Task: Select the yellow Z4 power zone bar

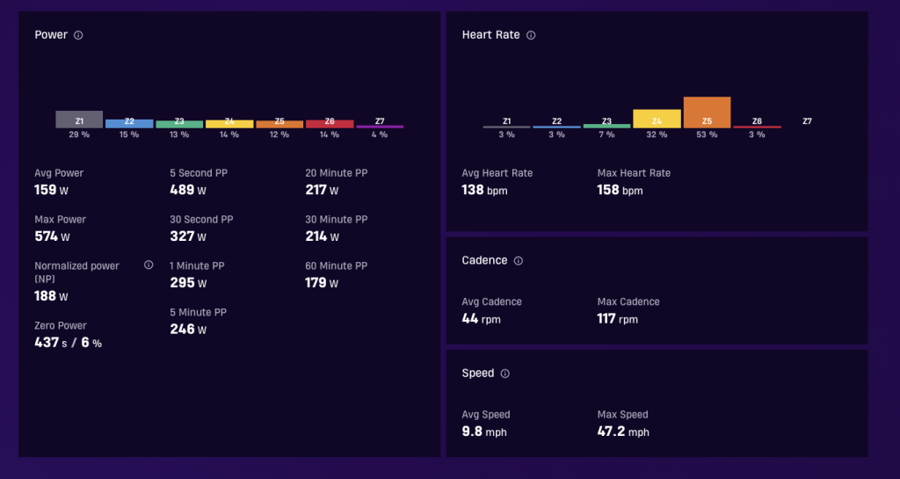Action: 229,124
